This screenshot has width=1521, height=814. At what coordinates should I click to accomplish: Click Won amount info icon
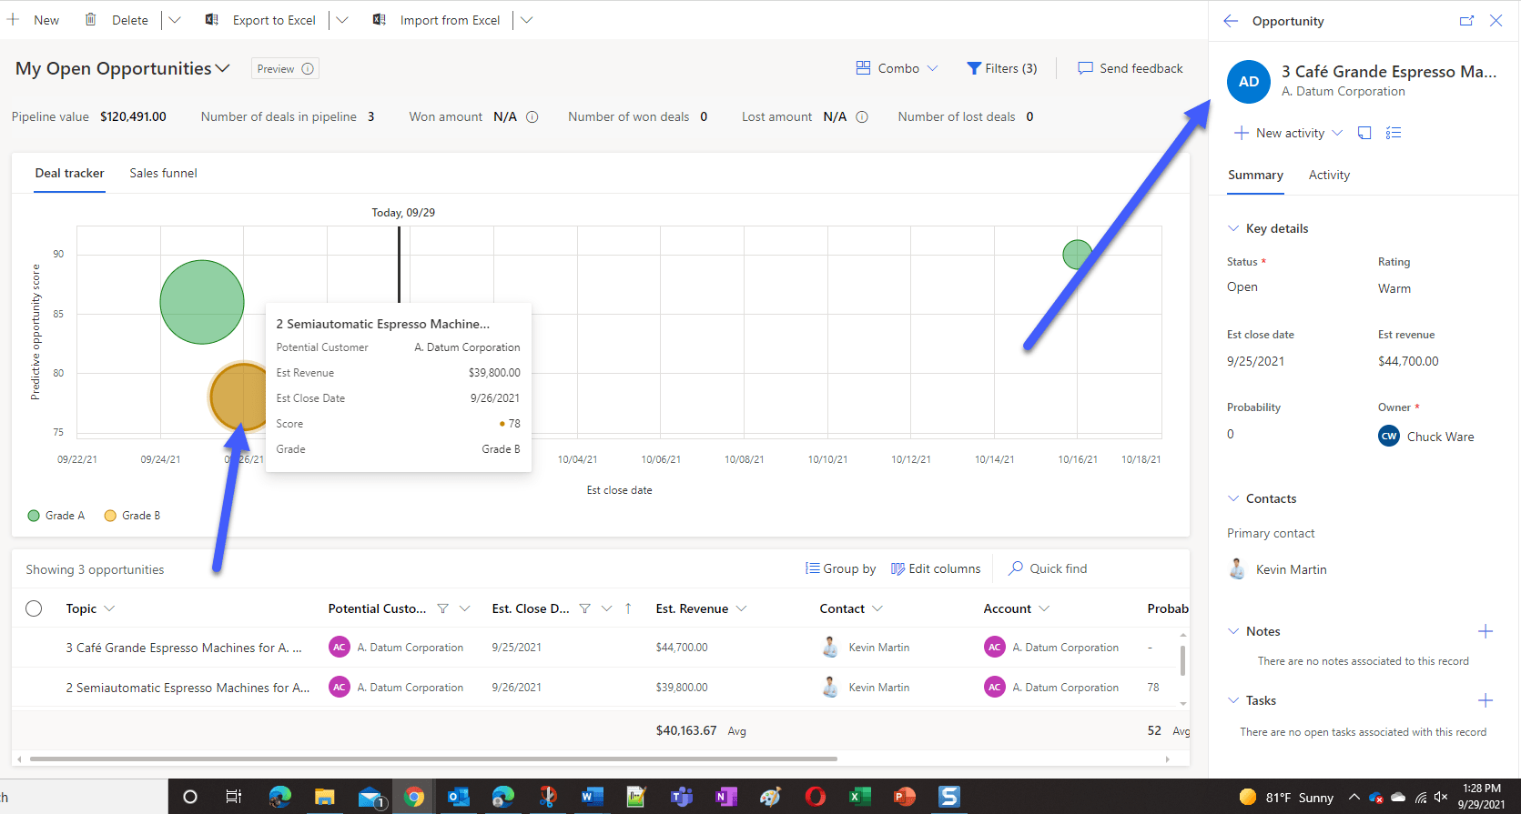(x=532, y=116)
